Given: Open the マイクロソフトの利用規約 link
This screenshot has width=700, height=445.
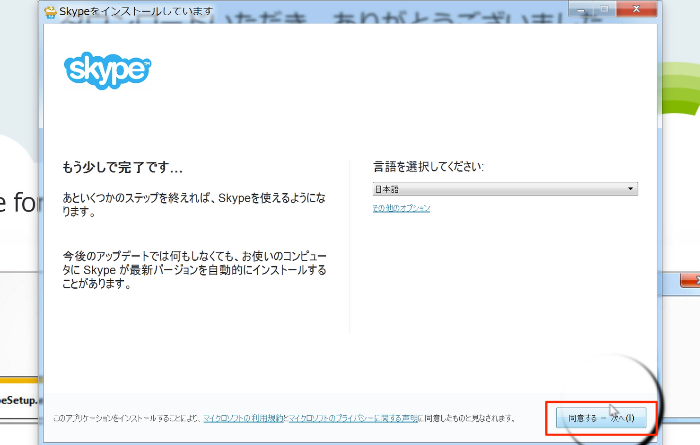Looking at the screenshot, I should (243, 418).
